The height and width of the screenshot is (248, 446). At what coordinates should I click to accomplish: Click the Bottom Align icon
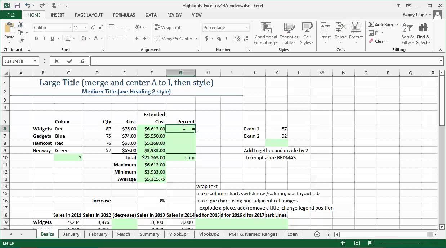point(128,27)
